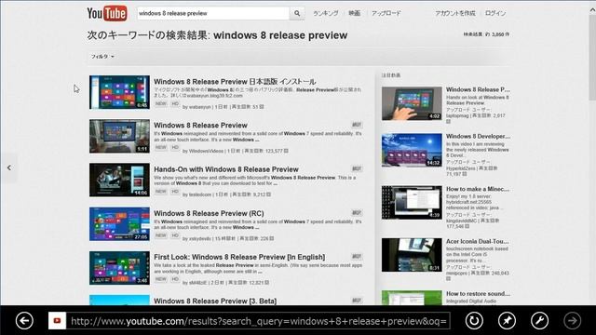This screenshot has width=596, height=335.
Task: Click the 翻訳 button beside Hands-On result
Action: (357, 168)
